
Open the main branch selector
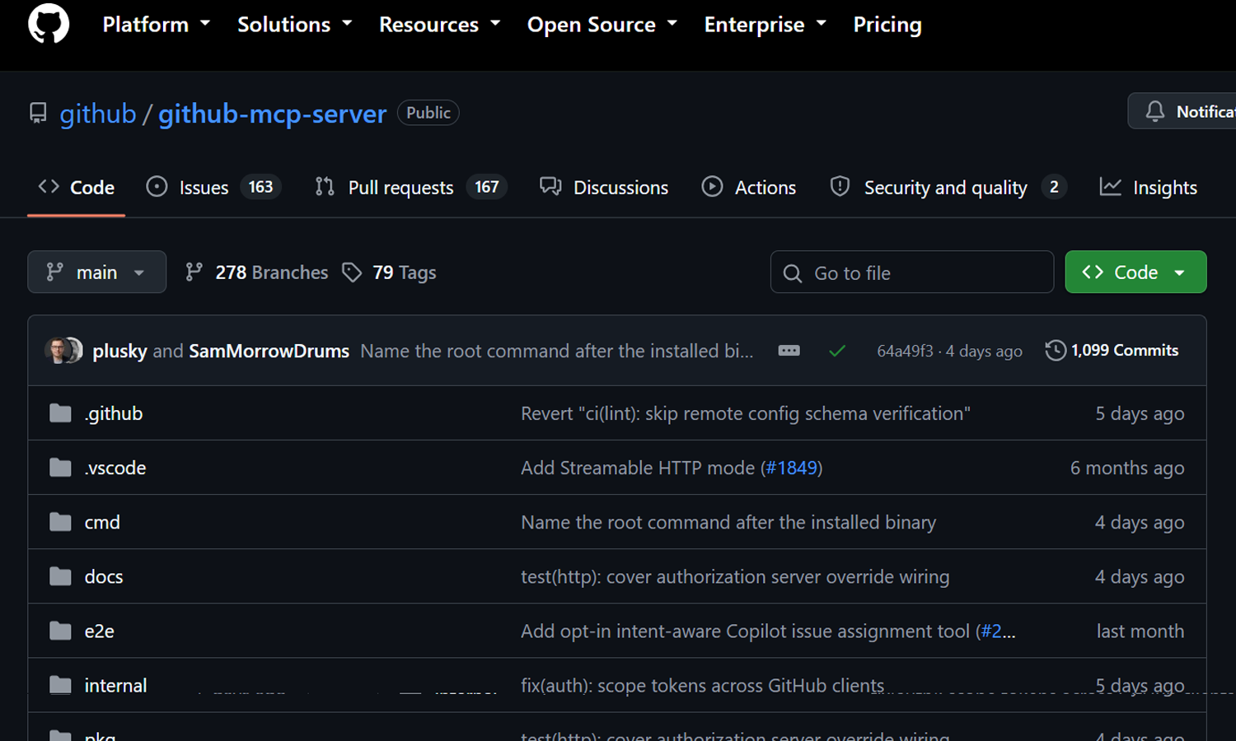click(96, 272)
